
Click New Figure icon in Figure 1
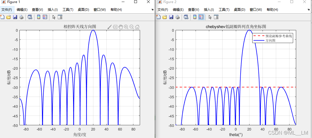pos(3,17)
